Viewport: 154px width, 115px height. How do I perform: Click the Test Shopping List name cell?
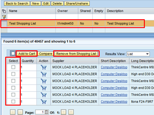31,23
